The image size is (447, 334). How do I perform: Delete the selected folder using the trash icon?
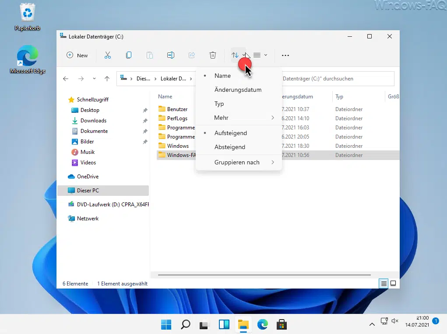[213, 55]
